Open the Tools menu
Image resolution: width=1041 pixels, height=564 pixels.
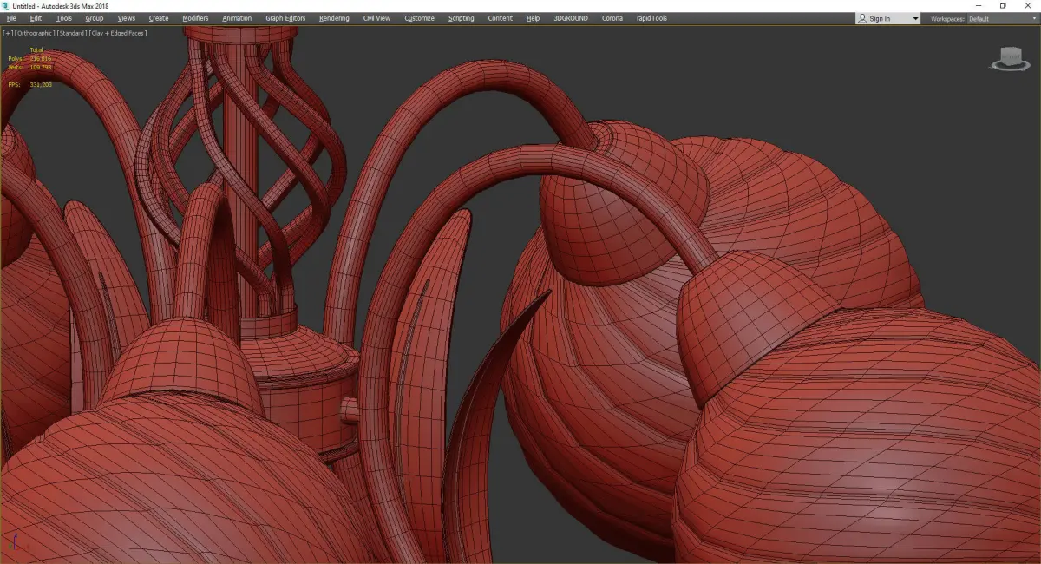click(x=63, y=18)
